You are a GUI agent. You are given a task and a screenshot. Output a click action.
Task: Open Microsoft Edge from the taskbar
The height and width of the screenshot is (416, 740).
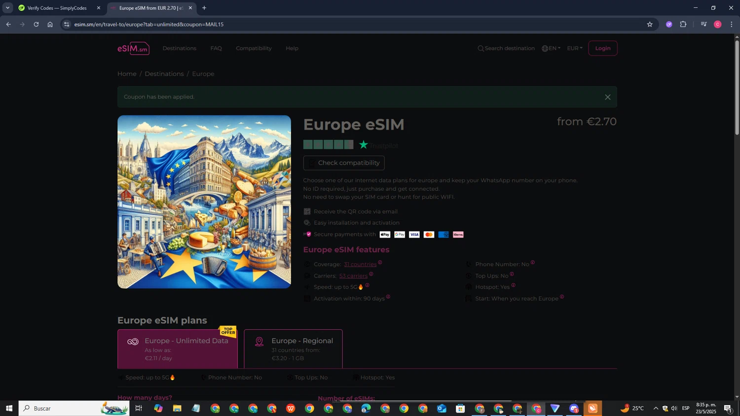[x=366, y=408]
